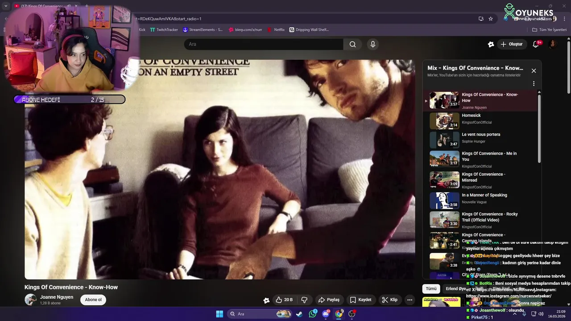This screenshot has width=571, height=321.
Task: Click the taskbar microphone tray icon
Action: [524, 314]
